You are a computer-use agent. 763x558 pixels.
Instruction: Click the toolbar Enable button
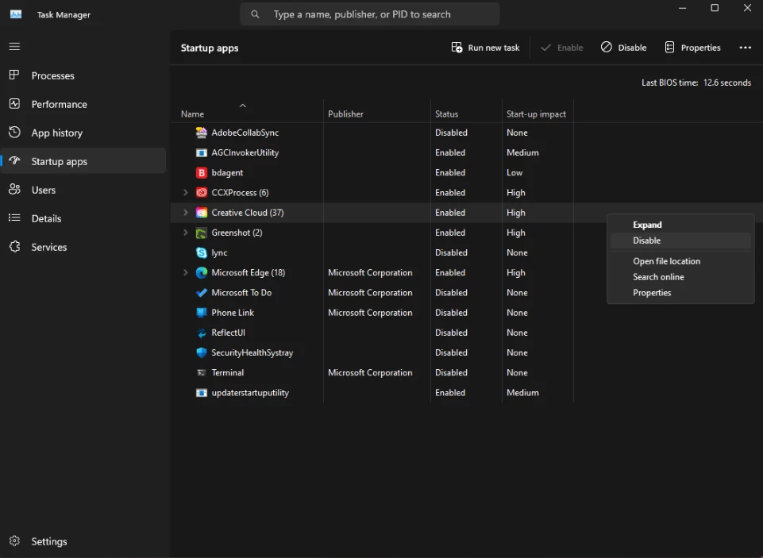click(x=562, y=48)
